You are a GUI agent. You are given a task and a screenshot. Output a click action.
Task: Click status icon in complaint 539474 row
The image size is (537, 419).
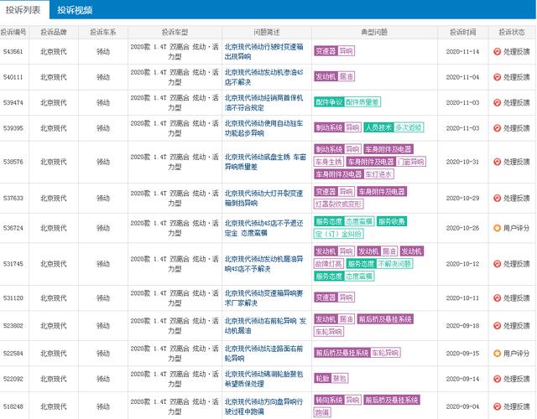pos(497,102)
